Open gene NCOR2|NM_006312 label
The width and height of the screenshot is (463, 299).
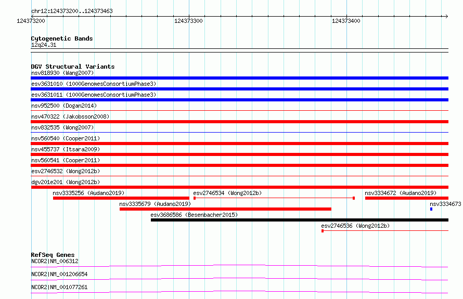click(x=55, y=261)
